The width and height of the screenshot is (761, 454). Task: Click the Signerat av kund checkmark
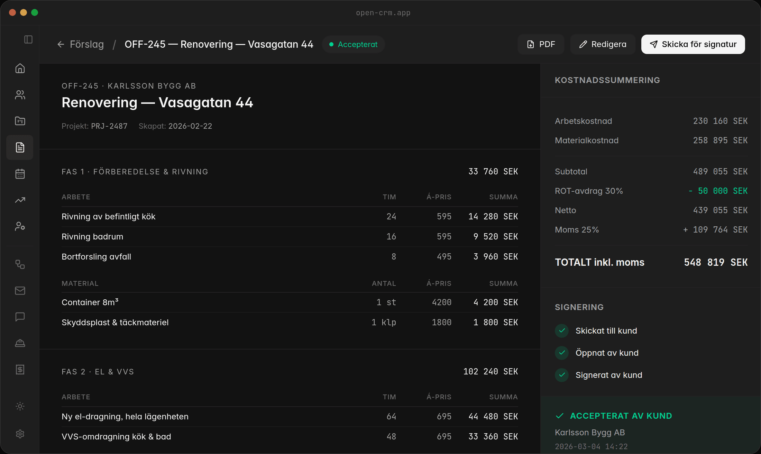[x=562, y=375]
